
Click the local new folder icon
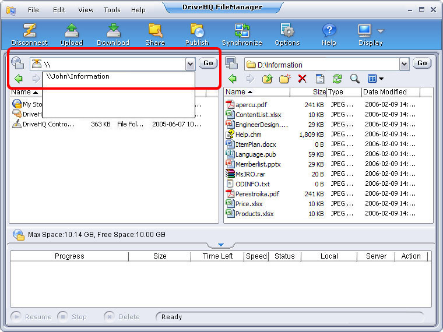[285, 79]
